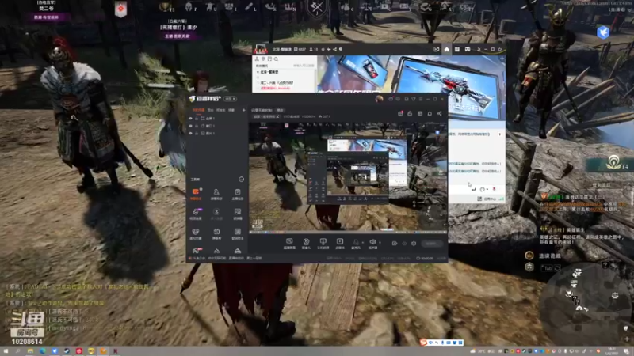Add a window capture source from the bottom bar

[x=323, y=244]
